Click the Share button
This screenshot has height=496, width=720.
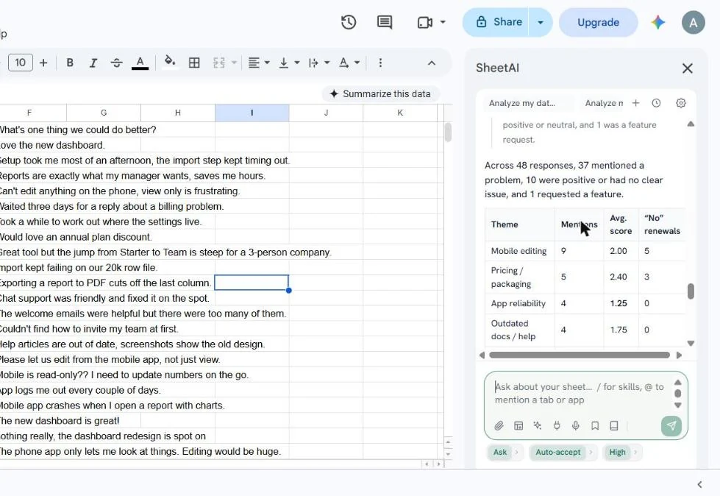[498, 22]
